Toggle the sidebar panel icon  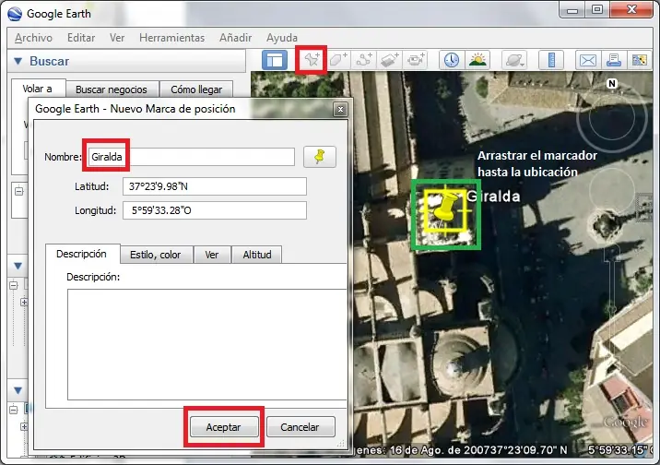tap(275, 60)
